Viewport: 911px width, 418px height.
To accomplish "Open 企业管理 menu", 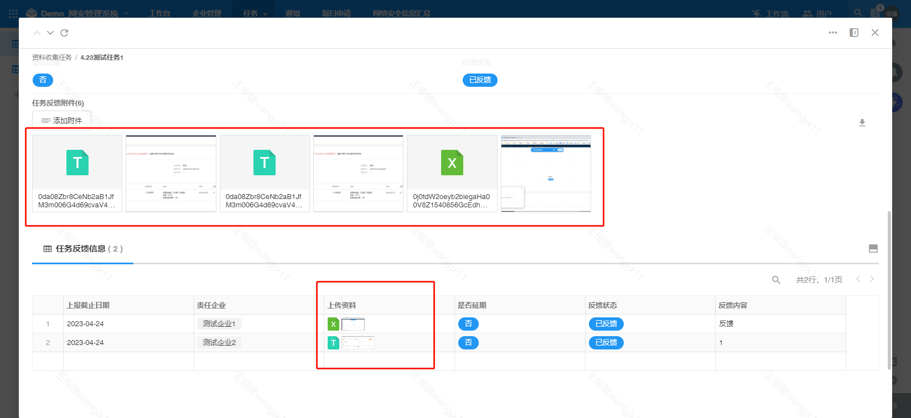I will (207, 13).
